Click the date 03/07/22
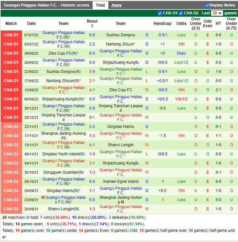Image resolution: width=238 pixels, height=242 pixels. click(x=31, y=44)
